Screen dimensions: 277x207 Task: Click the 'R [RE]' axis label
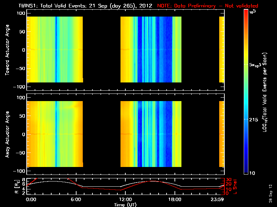click(17, 187)
